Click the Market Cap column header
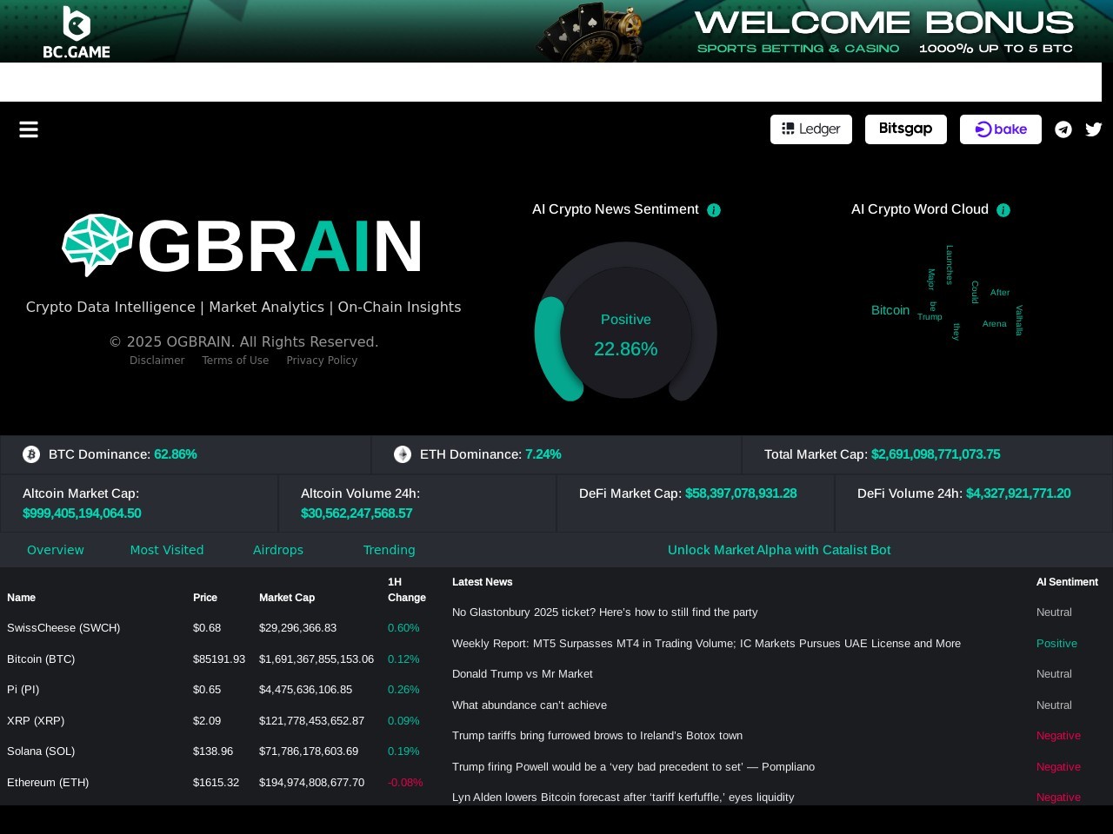 287,598
